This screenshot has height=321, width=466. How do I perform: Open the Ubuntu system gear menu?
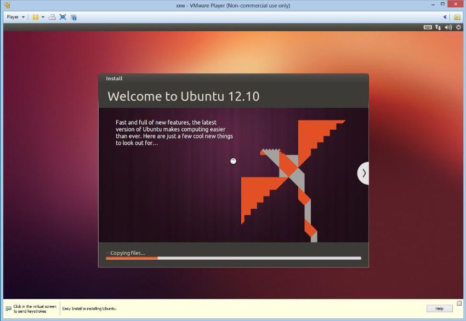pyautogui.click(x=458, y=27)
